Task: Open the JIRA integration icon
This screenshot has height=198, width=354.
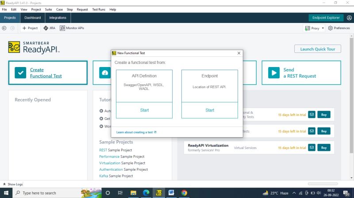Action: click(x=46, y=28)
